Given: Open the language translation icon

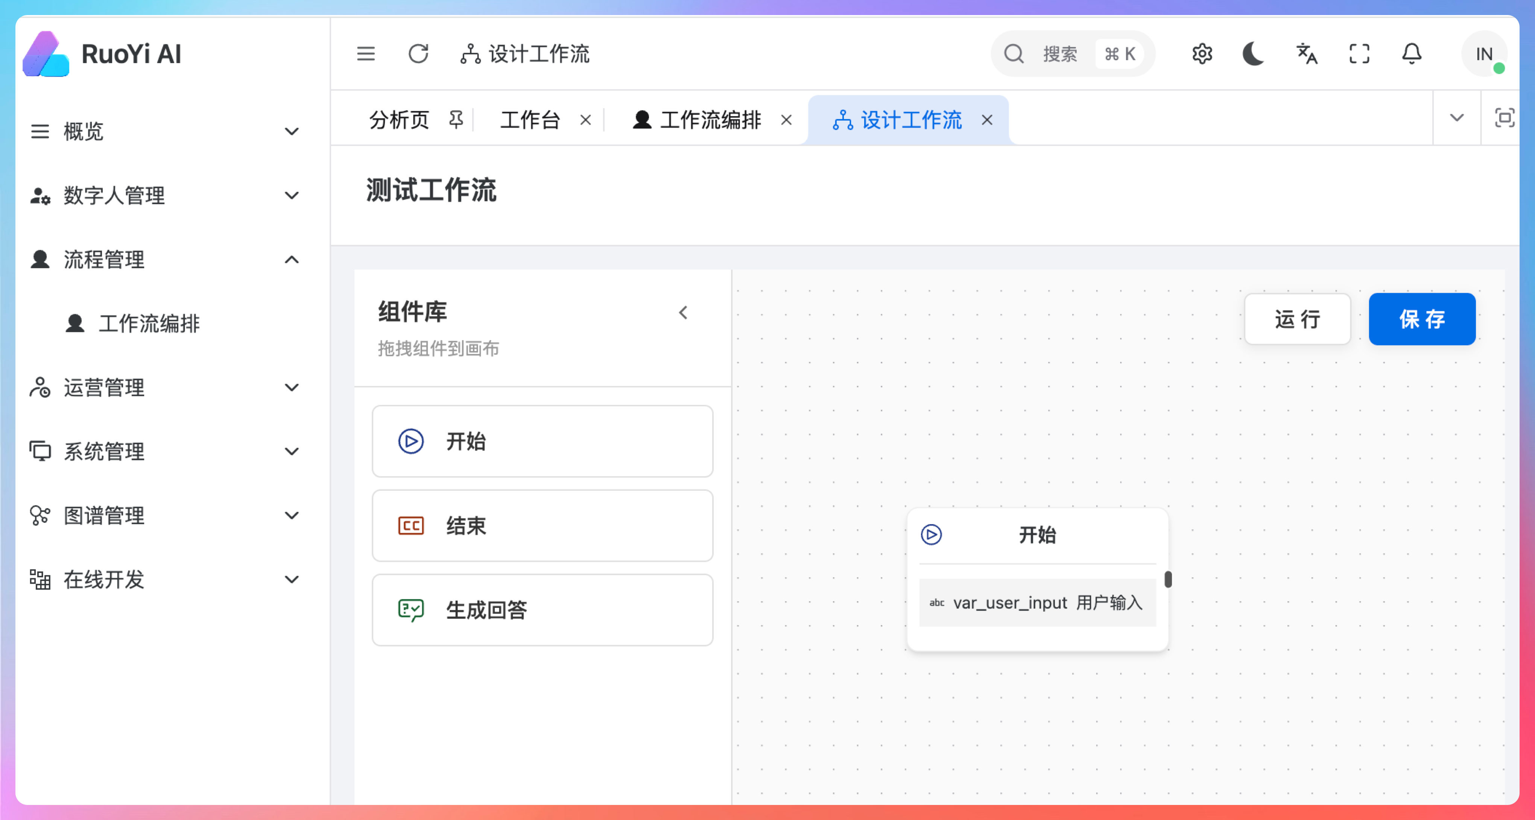Looking at the screenshot, I should 1307,54.
